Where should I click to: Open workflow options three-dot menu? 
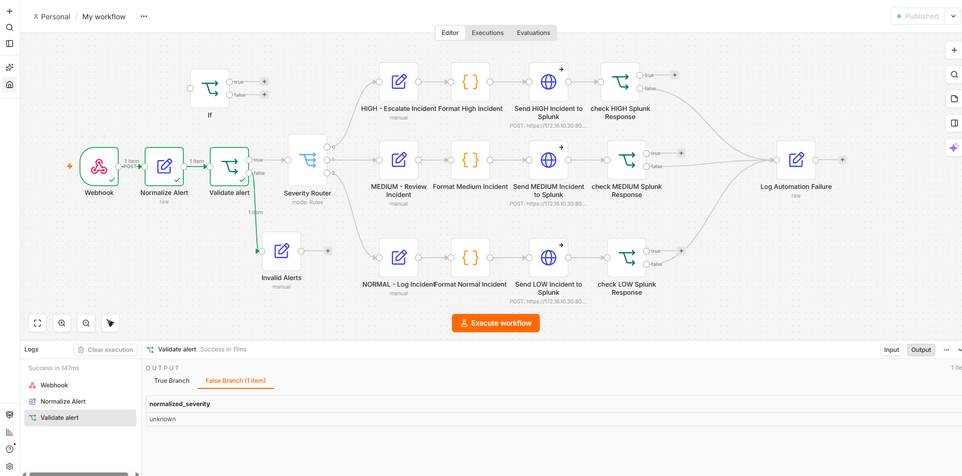[144, 16]
